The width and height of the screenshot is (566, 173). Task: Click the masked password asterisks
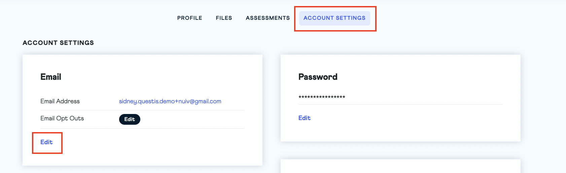pyautogui.click(x=322, y=97)
